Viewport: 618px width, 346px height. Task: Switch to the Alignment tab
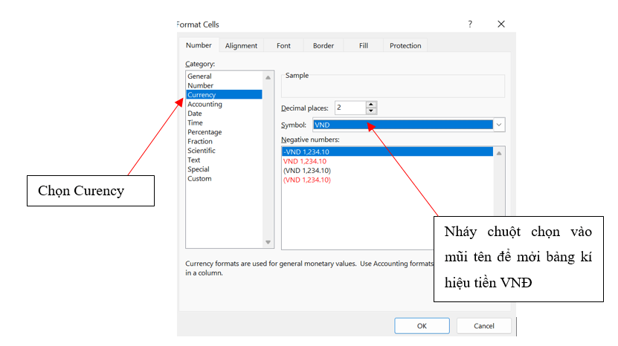click(241, 46)
